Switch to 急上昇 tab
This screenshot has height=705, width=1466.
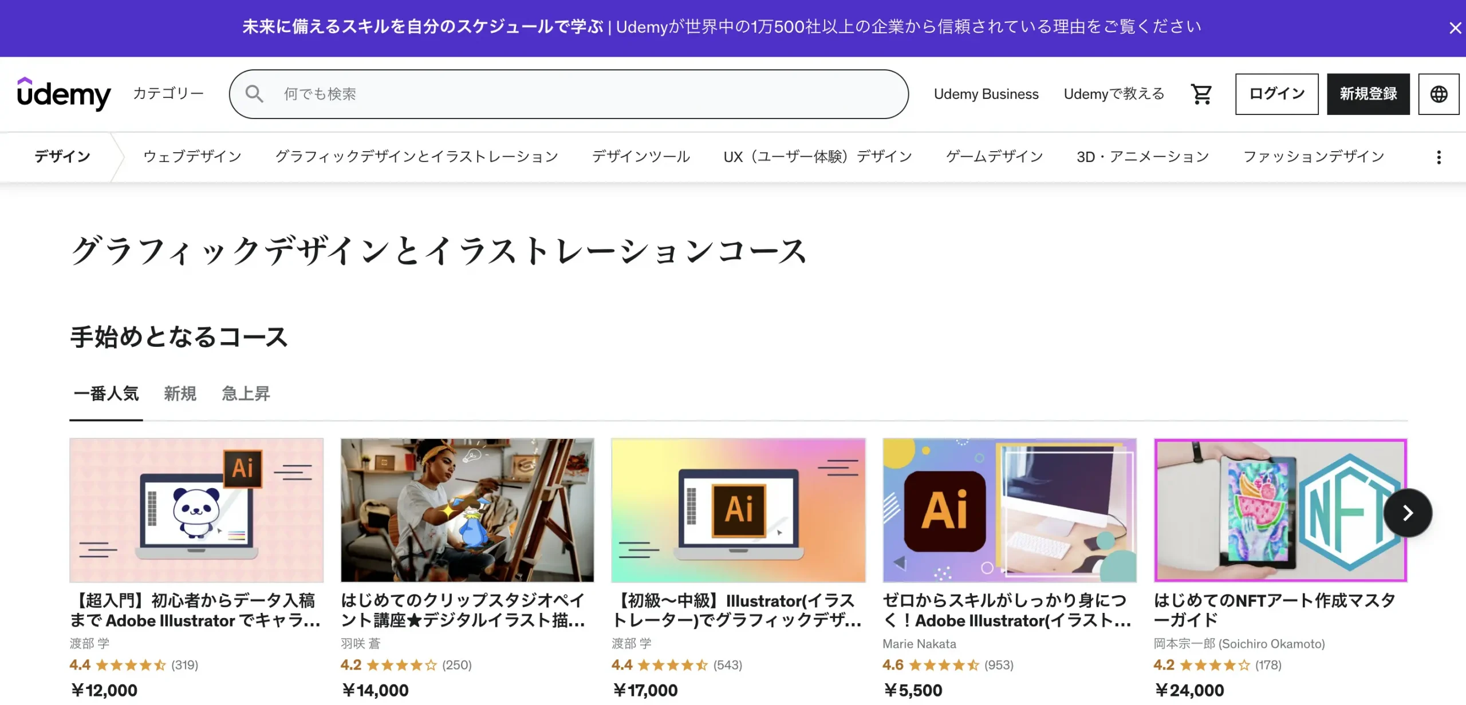coord(246,394)
